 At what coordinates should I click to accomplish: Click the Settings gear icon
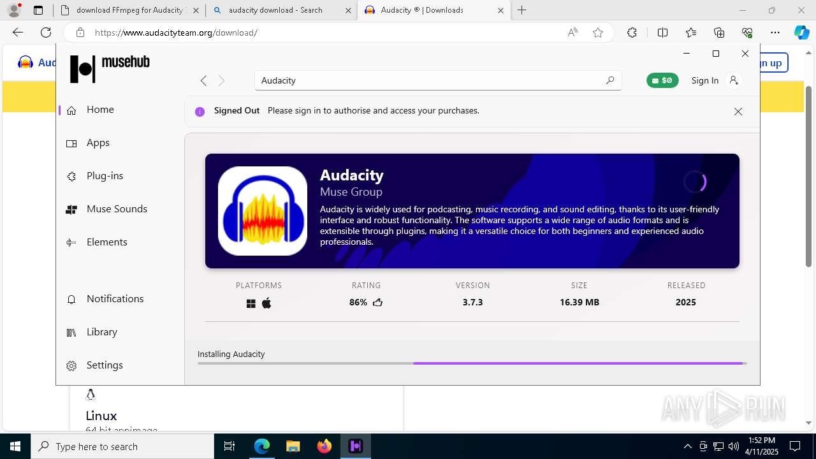[72, 366]
